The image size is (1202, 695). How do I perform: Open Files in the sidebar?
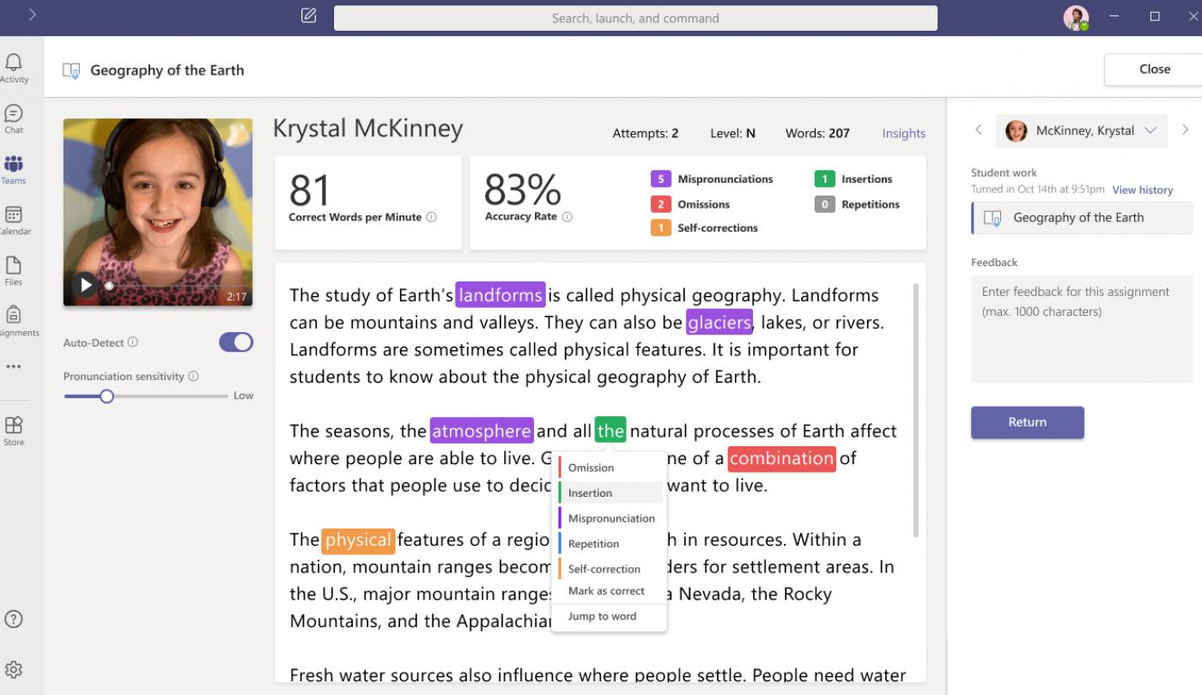tap(14, 265)
